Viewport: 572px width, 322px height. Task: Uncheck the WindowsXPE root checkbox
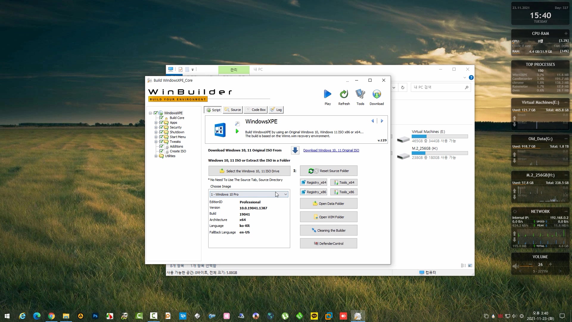point(156,113)
